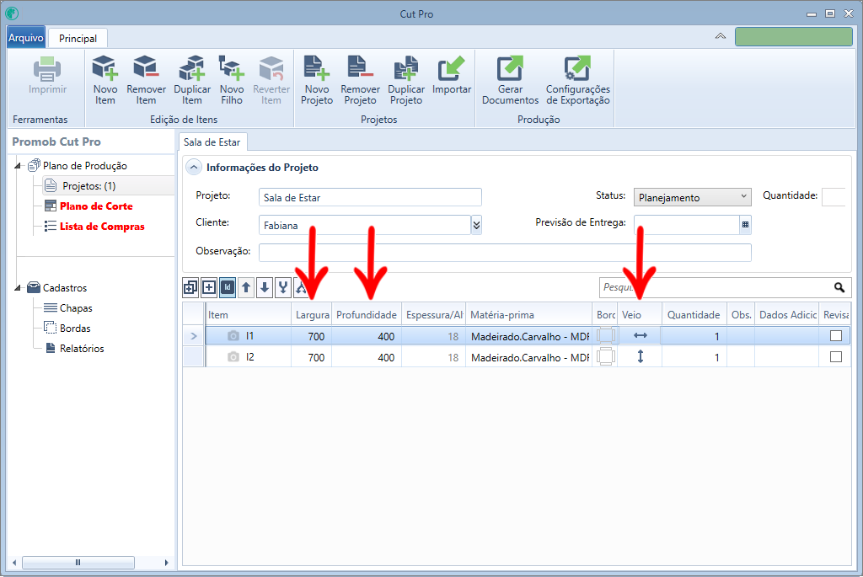Open Relatórios under Cadastros
Screen dimensions: 863x577
pos(82,349)
